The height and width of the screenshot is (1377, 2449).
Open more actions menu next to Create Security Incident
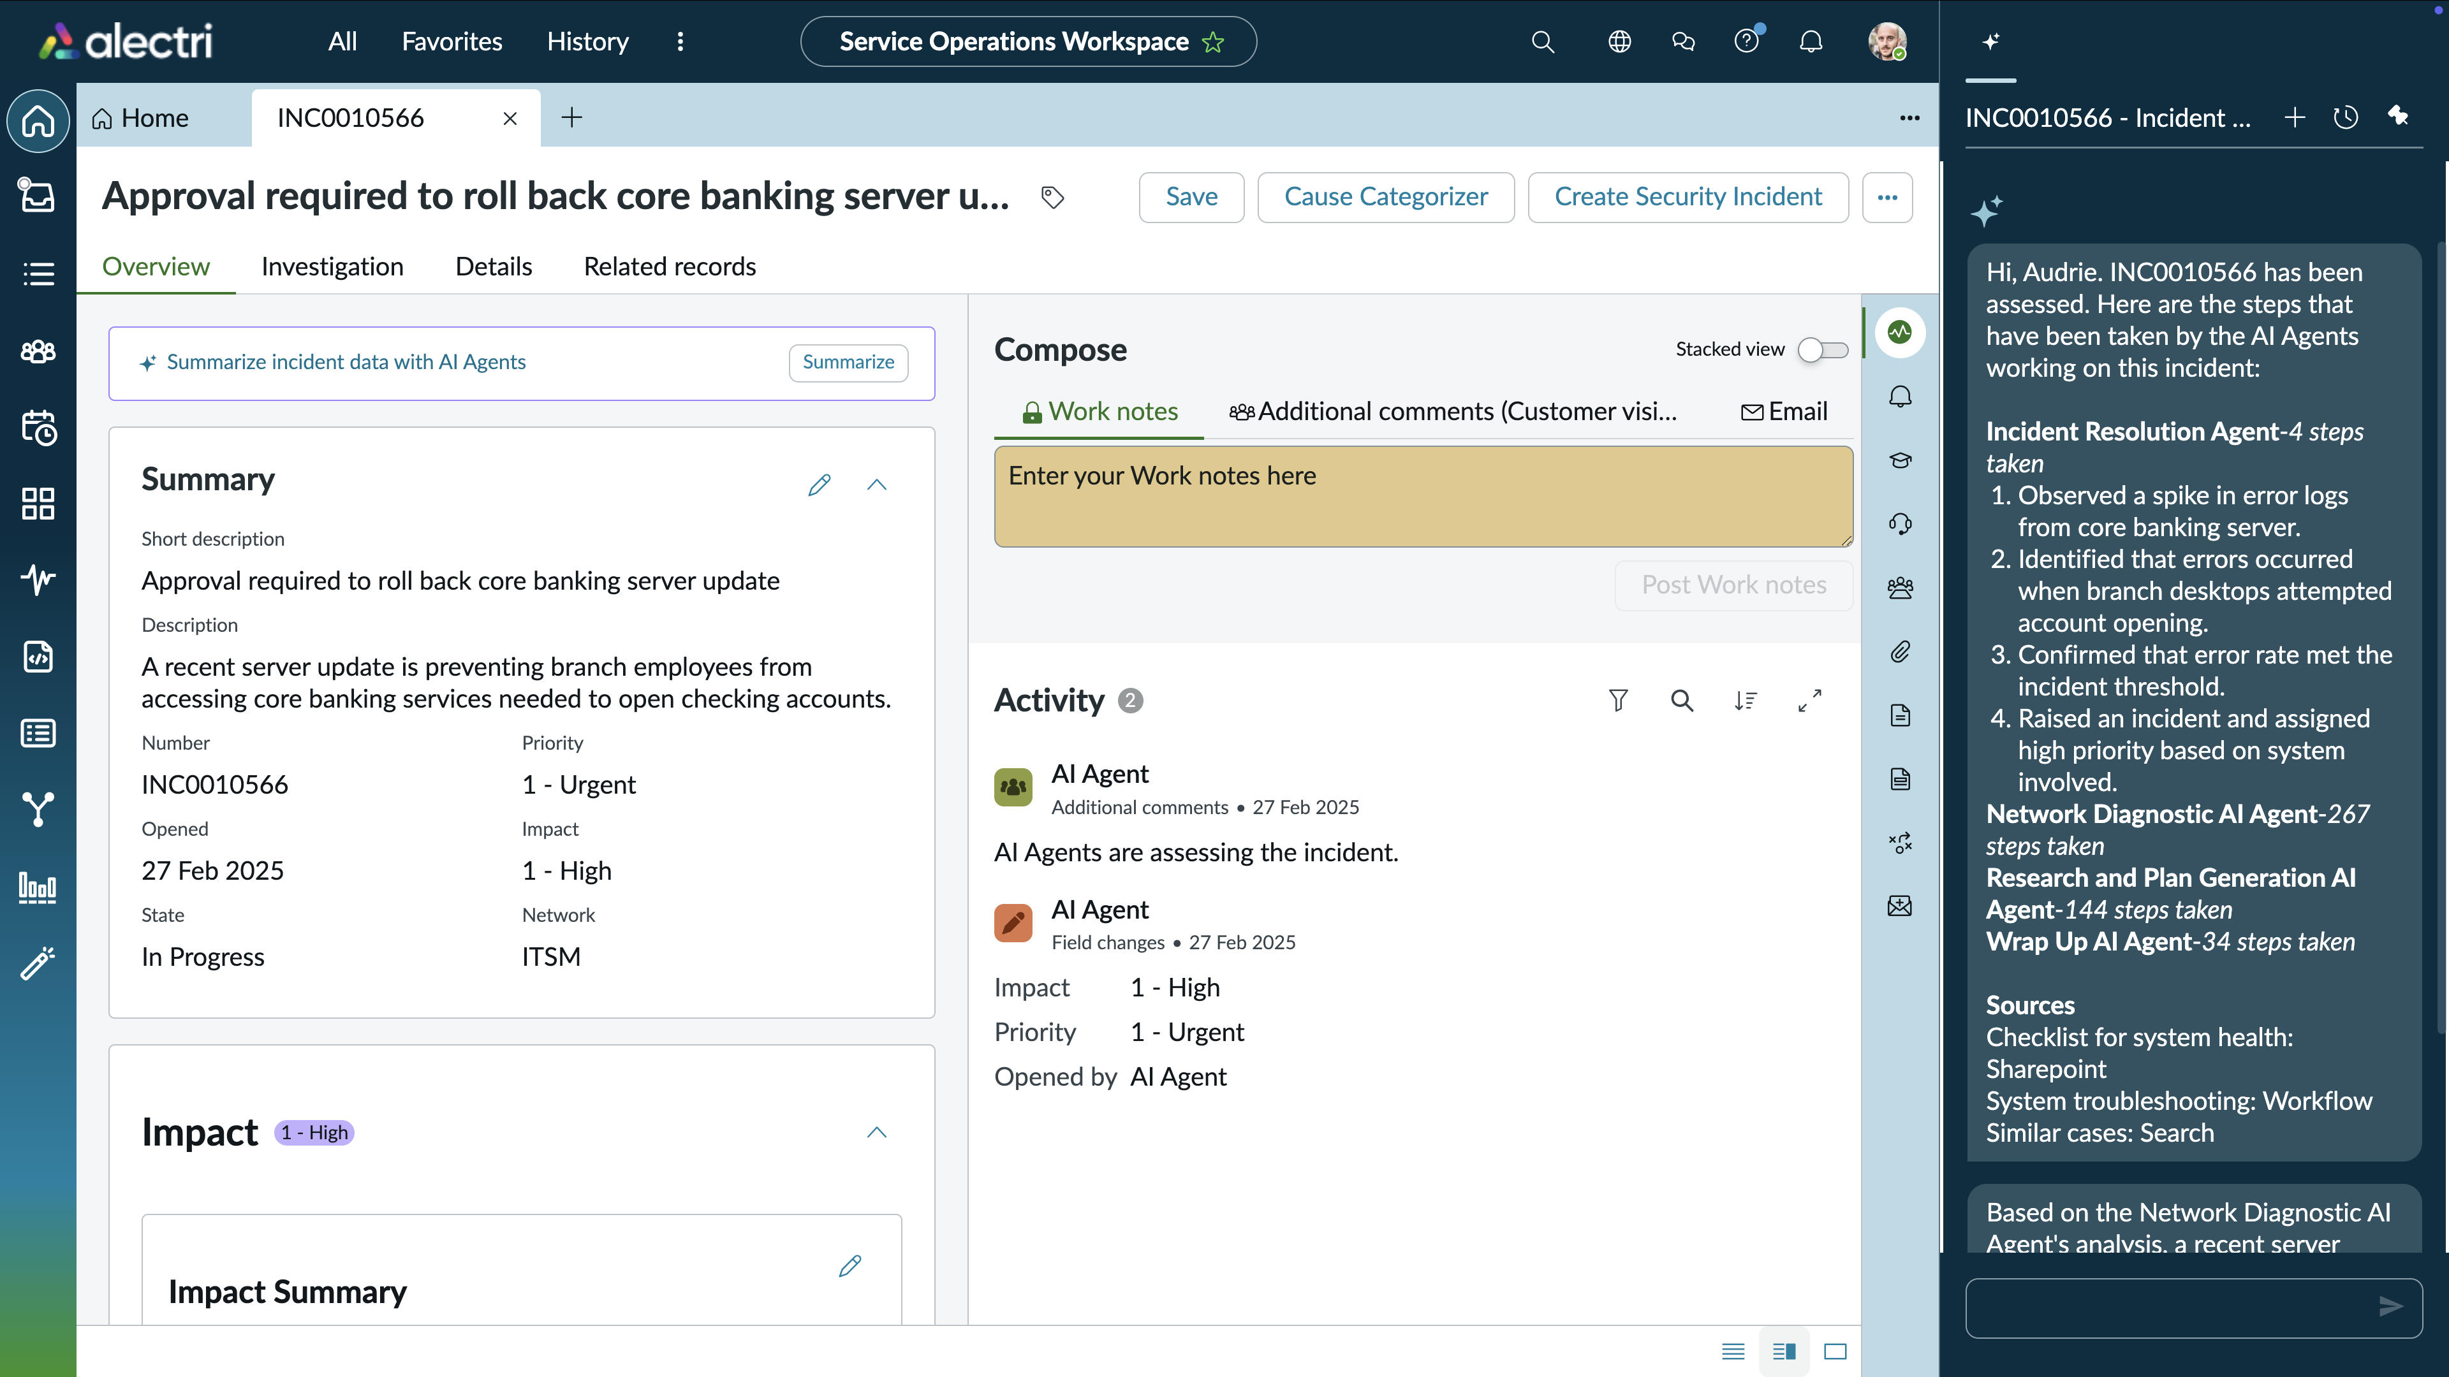[1887, 198]
